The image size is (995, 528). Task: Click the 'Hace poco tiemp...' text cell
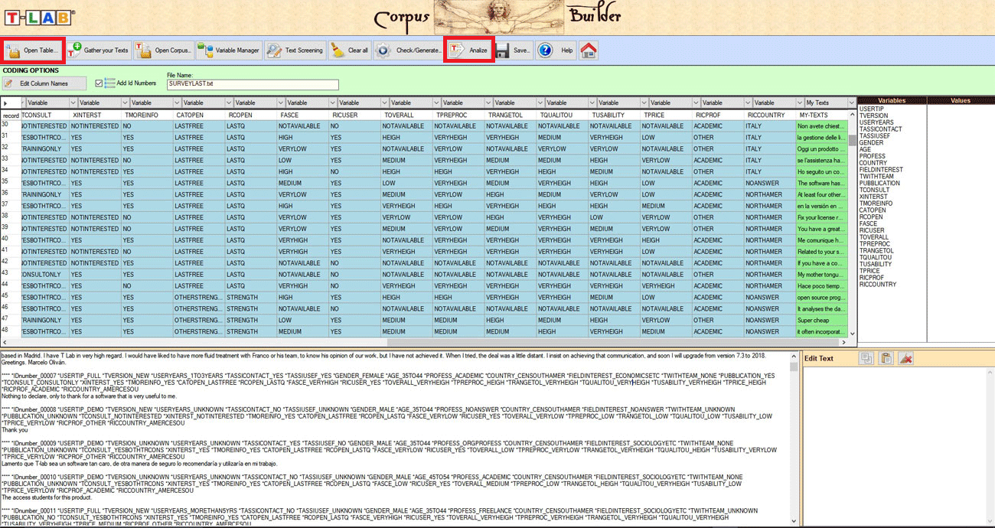820,286
